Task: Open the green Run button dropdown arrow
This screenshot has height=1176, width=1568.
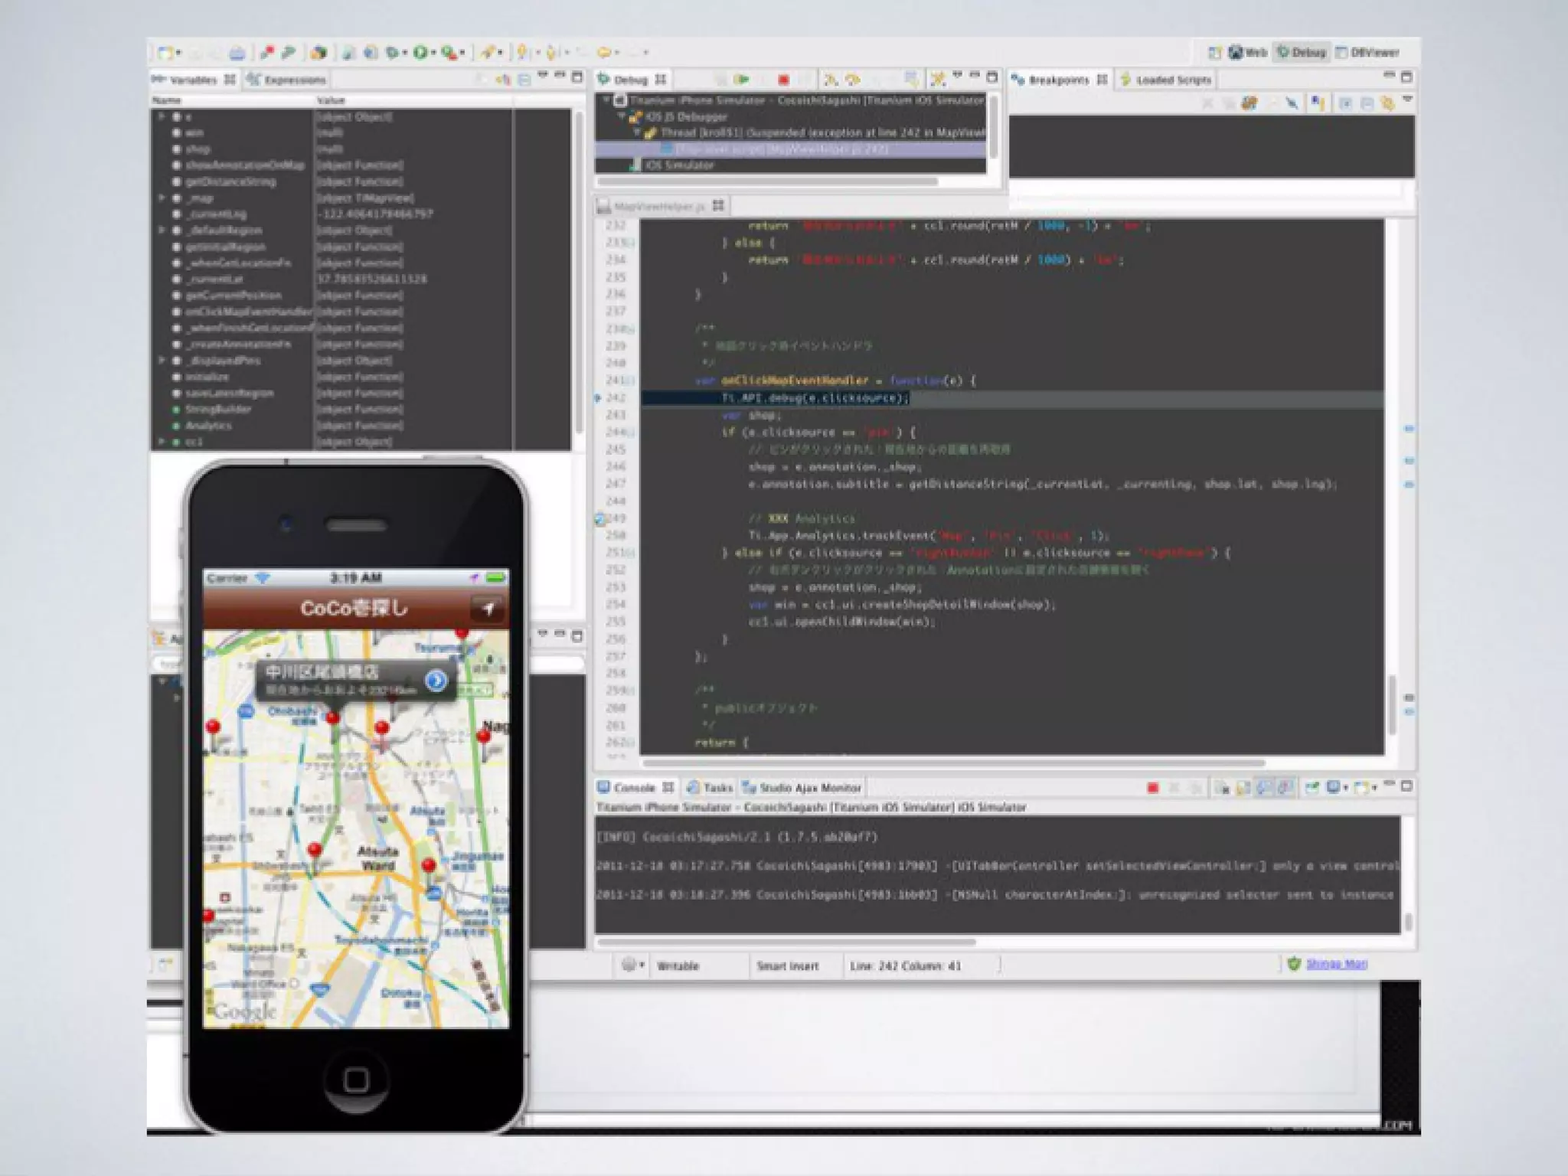Action: point(433,53)
